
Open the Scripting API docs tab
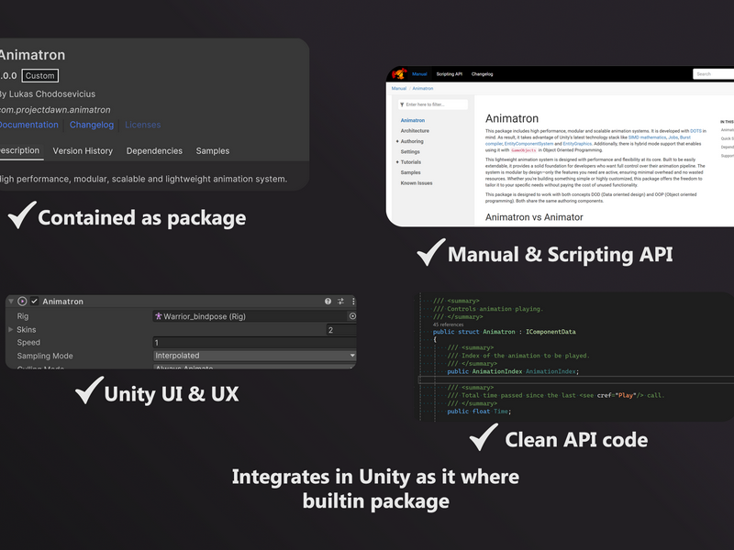coord(449,74)
